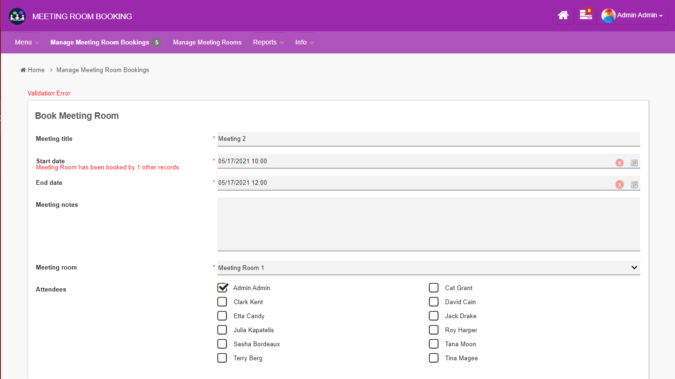Tick the Cat Grant attendee checkbox
This screenshot has height=379, width=675.
click(x=434, y=288)
